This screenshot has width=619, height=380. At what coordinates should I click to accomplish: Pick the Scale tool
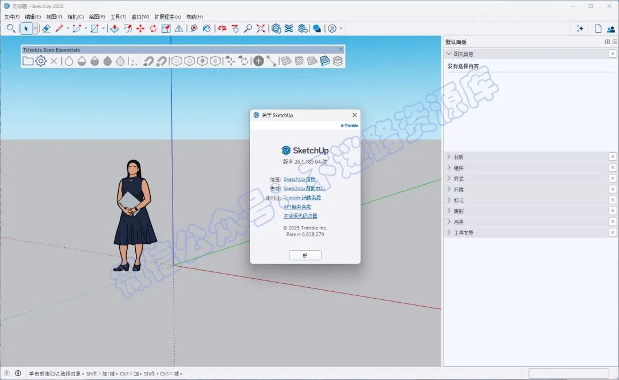(166, 29)
